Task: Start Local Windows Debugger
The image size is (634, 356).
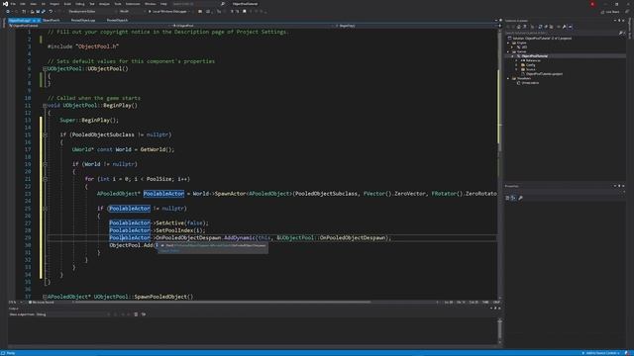Action: point(167,12)
